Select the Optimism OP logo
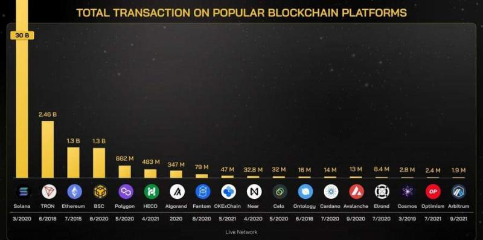Viewport: 483px width, 240px height. [433, 192]
